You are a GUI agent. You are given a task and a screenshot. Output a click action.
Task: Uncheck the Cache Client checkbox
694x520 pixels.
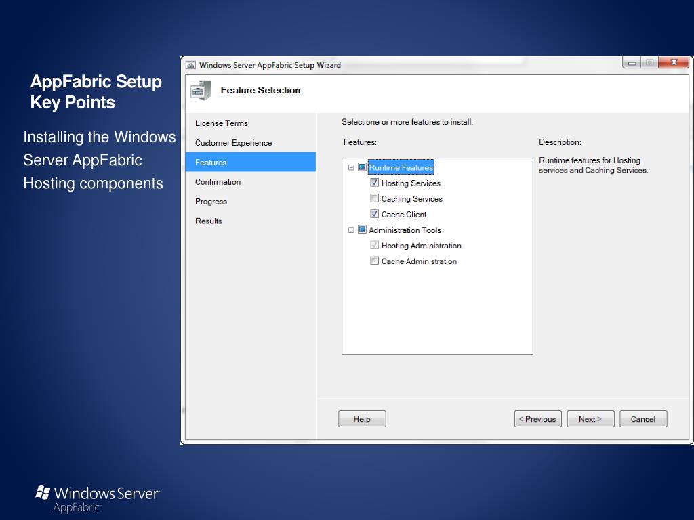point(374,214)
